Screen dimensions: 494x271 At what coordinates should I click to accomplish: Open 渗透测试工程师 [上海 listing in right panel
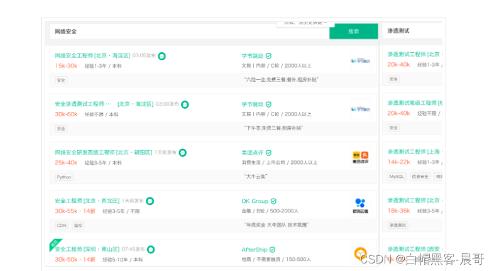[415, 152]
